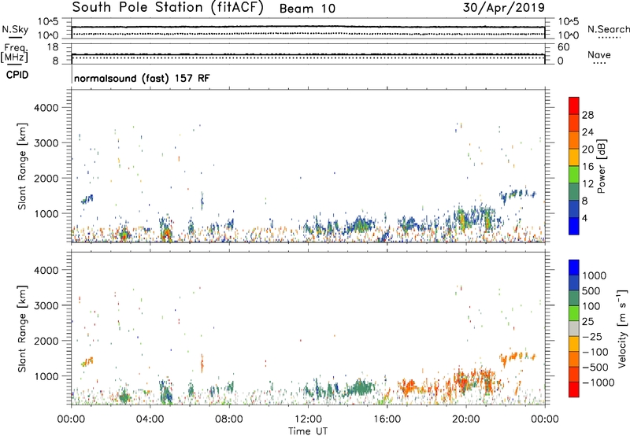Click the 'N.Sky' legend label
Image resolution: width=630 pixels, height=436 pixels.
click(x=15, y=29)
